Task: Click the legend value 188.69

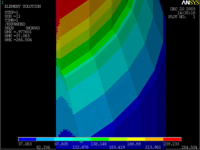Action: pos(134,144)
